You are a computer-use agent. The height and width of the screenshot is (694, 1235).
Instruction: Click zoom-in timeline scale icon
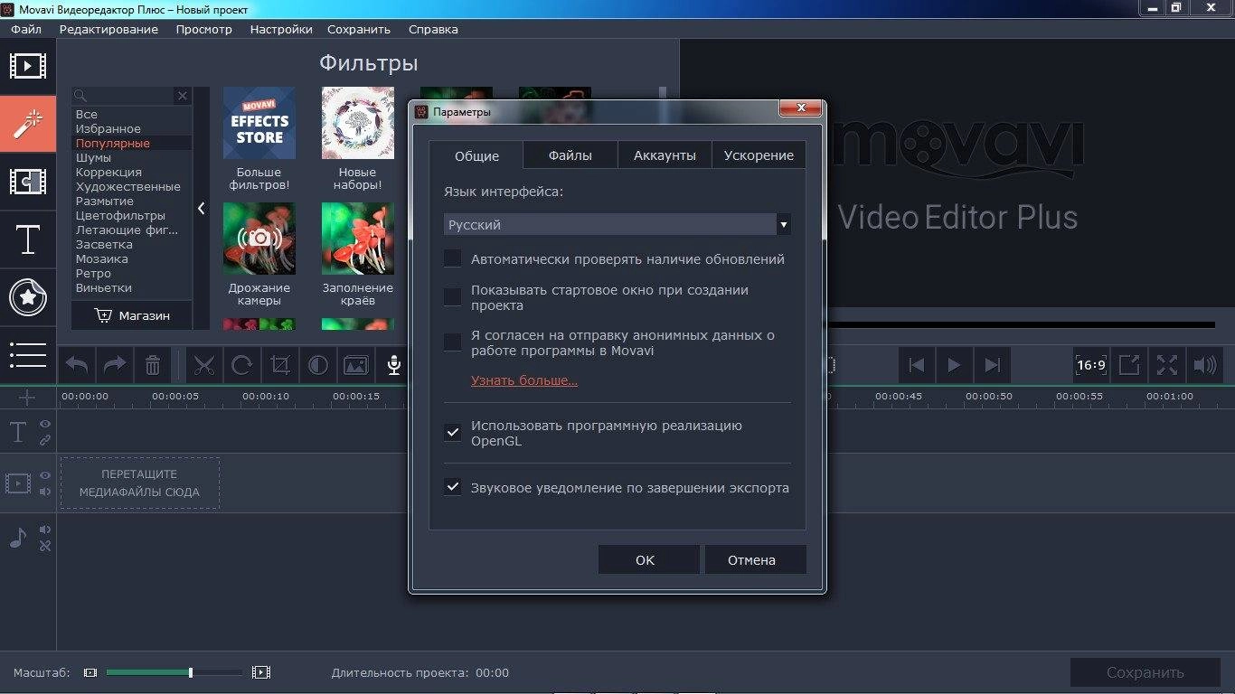(x=261, y=672)
